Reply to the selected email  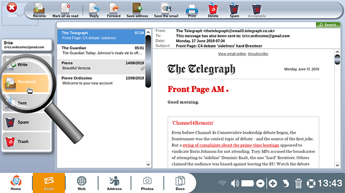(x=94, y=10)
